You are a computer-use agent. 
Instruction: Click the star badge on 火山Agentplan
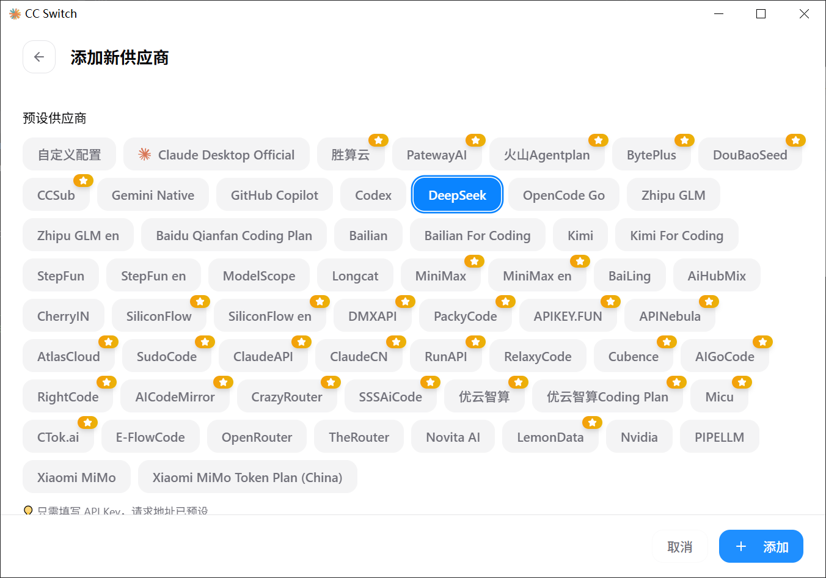[598, 141]
